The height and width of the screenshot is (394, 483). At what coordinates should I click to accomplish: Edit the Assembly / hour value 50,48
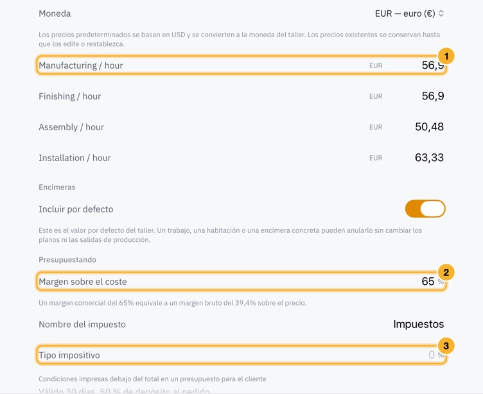pyautogui.click(x=430, y=127)
